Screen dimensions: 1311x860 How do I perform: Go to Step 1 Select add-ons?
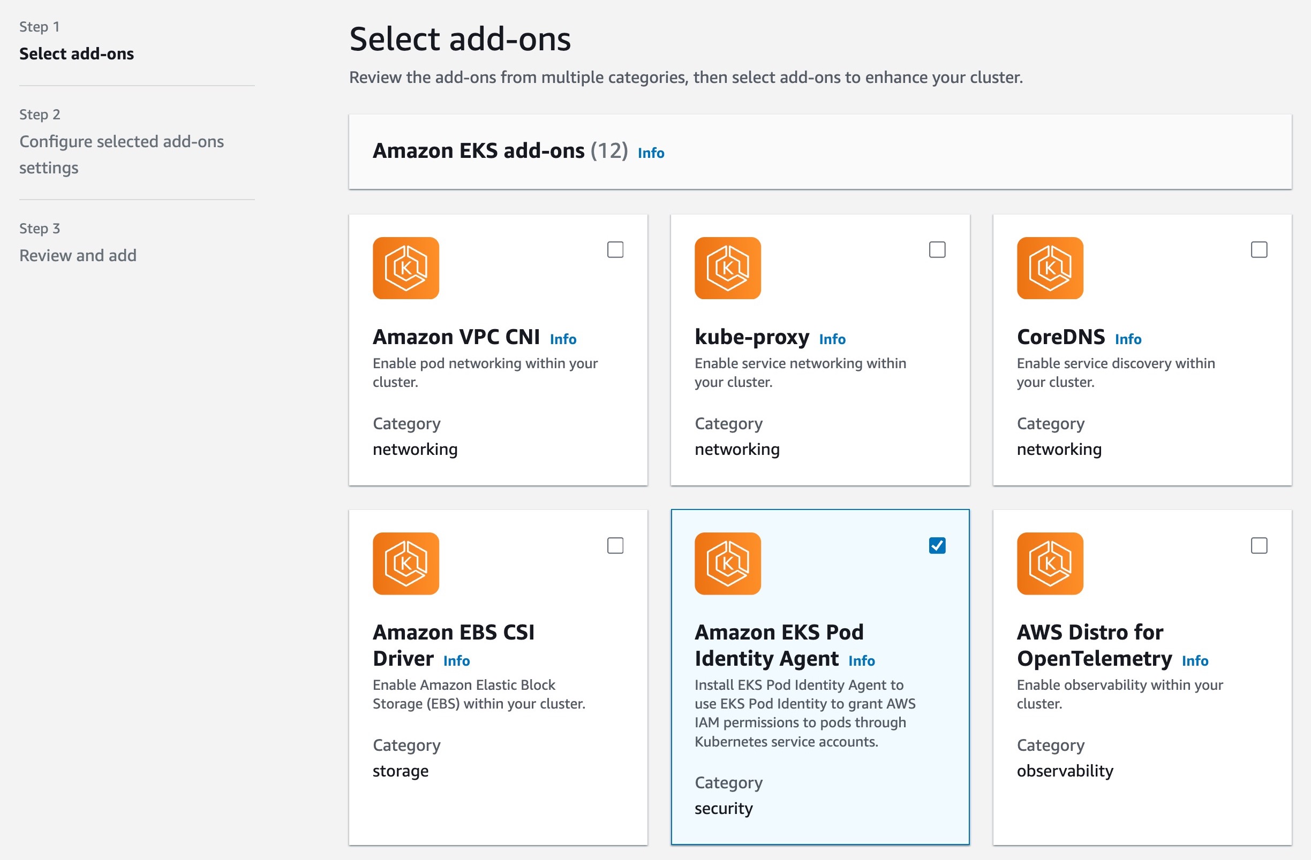click(77, 54)
